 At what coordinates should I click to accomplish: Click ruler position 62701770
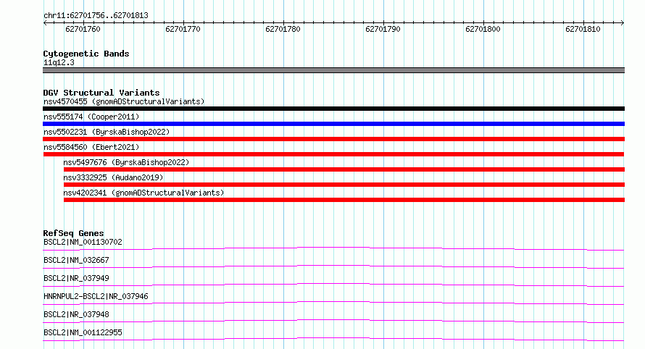[x=183, y=29]
